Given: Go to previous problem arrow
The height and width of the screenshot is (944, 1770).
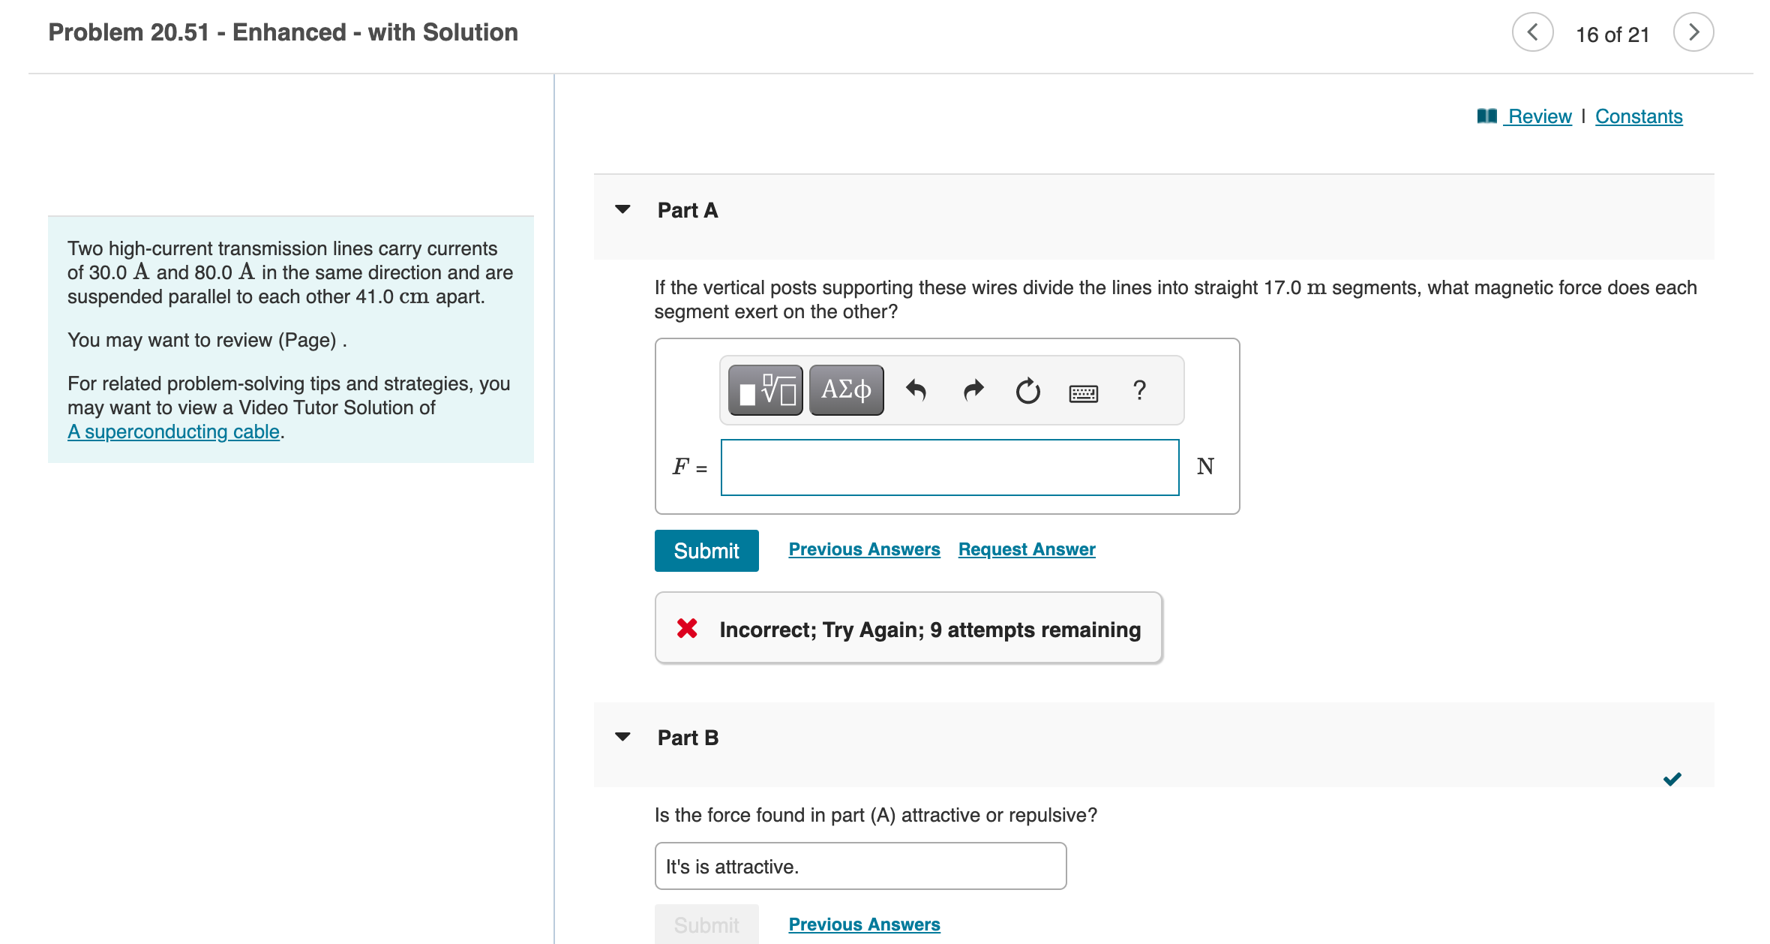Looking at the screenshot, I should (x=1532, y=32).
